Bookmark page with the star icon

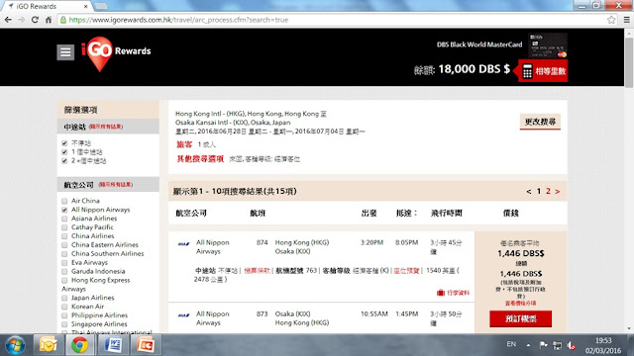tap(611, 20)
